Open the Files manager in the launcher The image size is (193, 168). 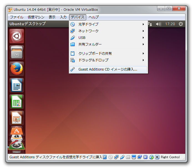(17, 52)
